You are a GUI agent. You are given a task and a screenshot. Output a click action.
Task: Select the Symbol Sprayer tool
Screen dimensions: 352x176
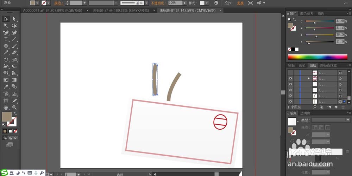pyautogui.click(x=6, y=94)
